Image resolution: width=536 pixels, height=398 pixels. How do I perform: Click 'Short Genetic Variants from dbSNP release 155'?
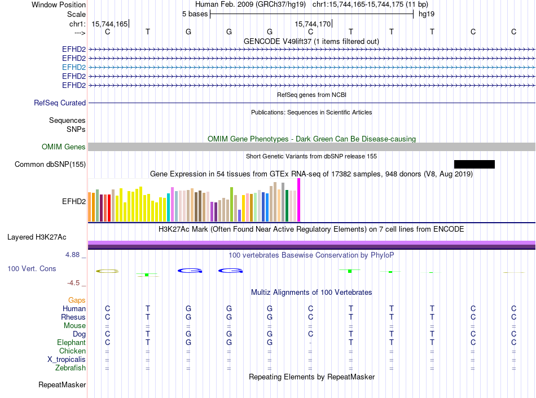(x=311, y=156)
